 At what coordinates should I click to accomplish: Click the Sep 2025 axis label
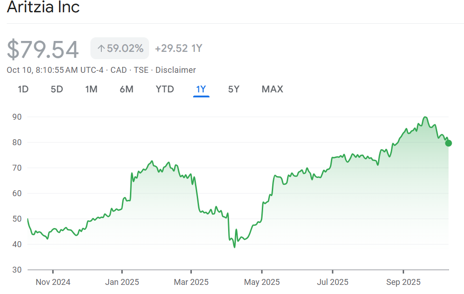coord(404,282)
